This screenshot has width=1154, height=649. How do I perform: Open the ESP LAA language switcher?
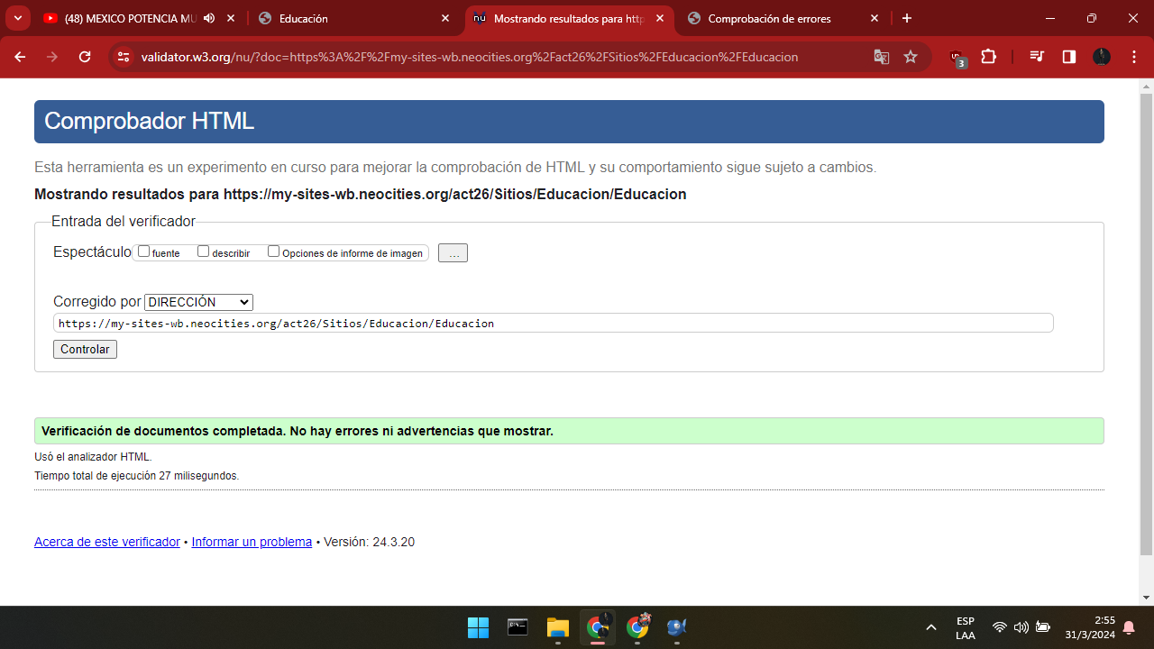tap(965, 628)
